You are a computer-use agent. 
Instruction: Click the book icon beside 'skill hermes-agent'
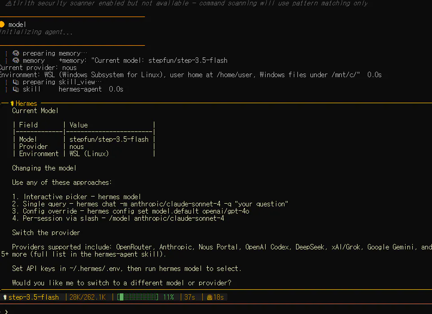(16, 89)
